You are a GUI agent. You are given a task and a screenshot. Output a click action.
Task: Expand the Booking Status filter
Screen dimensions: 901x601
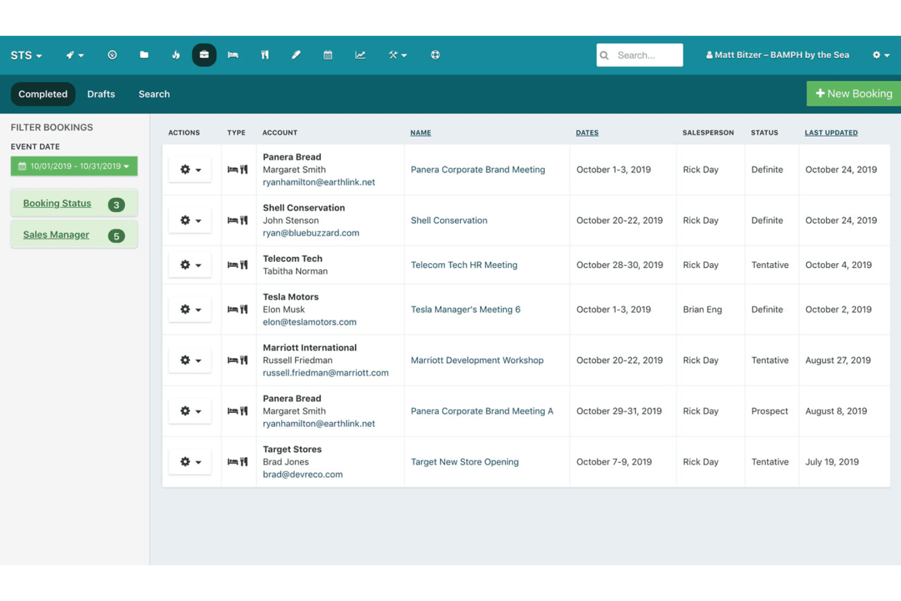click(x=74, y=204)
